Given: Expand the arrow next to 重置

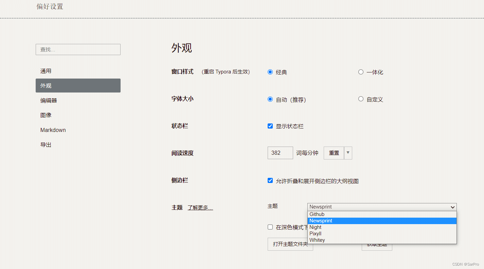Looking at the screenshot, I should click(348, 153).
